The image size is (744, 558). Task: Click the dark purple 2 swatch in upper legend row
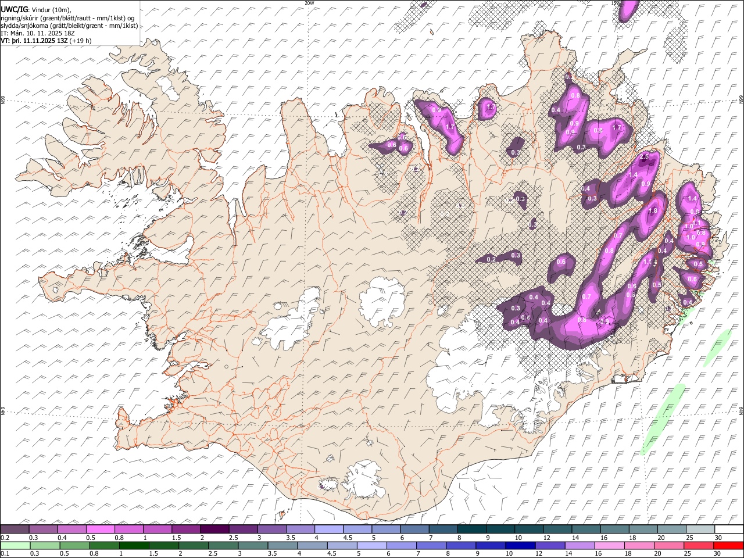(214, 529)
